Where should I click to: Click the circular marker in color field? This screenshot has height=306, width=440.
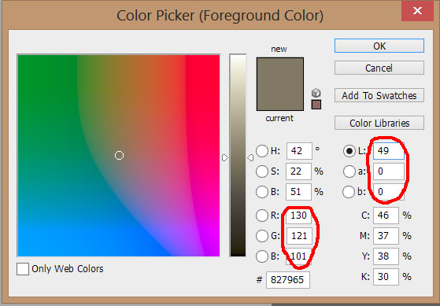tap(120, 155)
